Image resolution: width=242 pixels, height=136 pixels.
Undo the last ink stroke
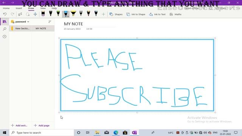coord(5,14)
